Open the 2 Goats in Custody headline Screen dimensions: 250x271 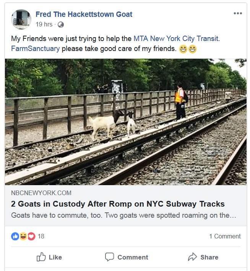tap(118, 204)
